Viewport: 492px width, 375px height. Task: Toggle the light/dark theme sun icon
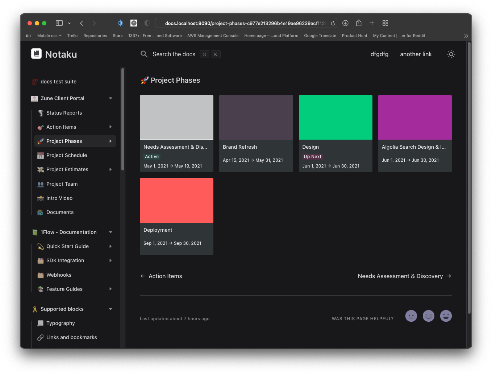tap(451, 54)
